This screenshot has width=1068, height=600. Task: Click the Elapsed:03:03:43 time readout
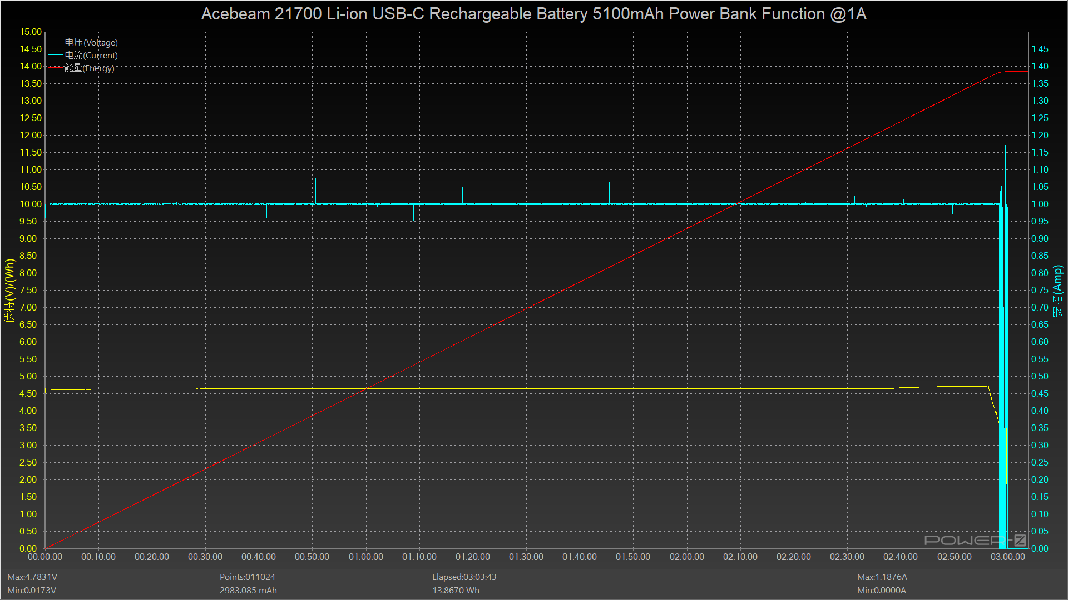coord(464,577)
